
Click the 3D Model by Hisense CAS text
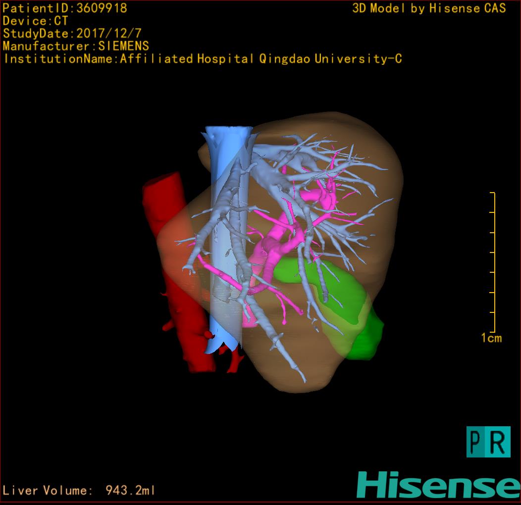(429, 8)
